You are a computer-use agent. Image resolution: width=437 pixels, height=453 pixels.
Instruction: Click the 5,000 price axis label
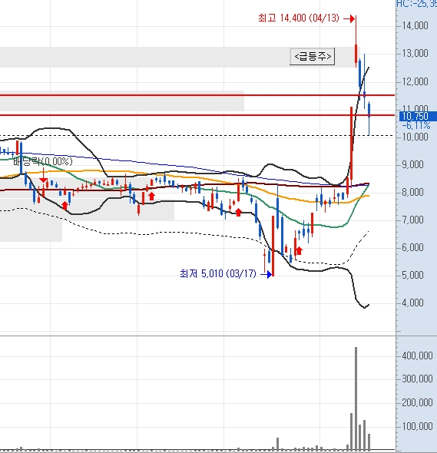point(412,275)
